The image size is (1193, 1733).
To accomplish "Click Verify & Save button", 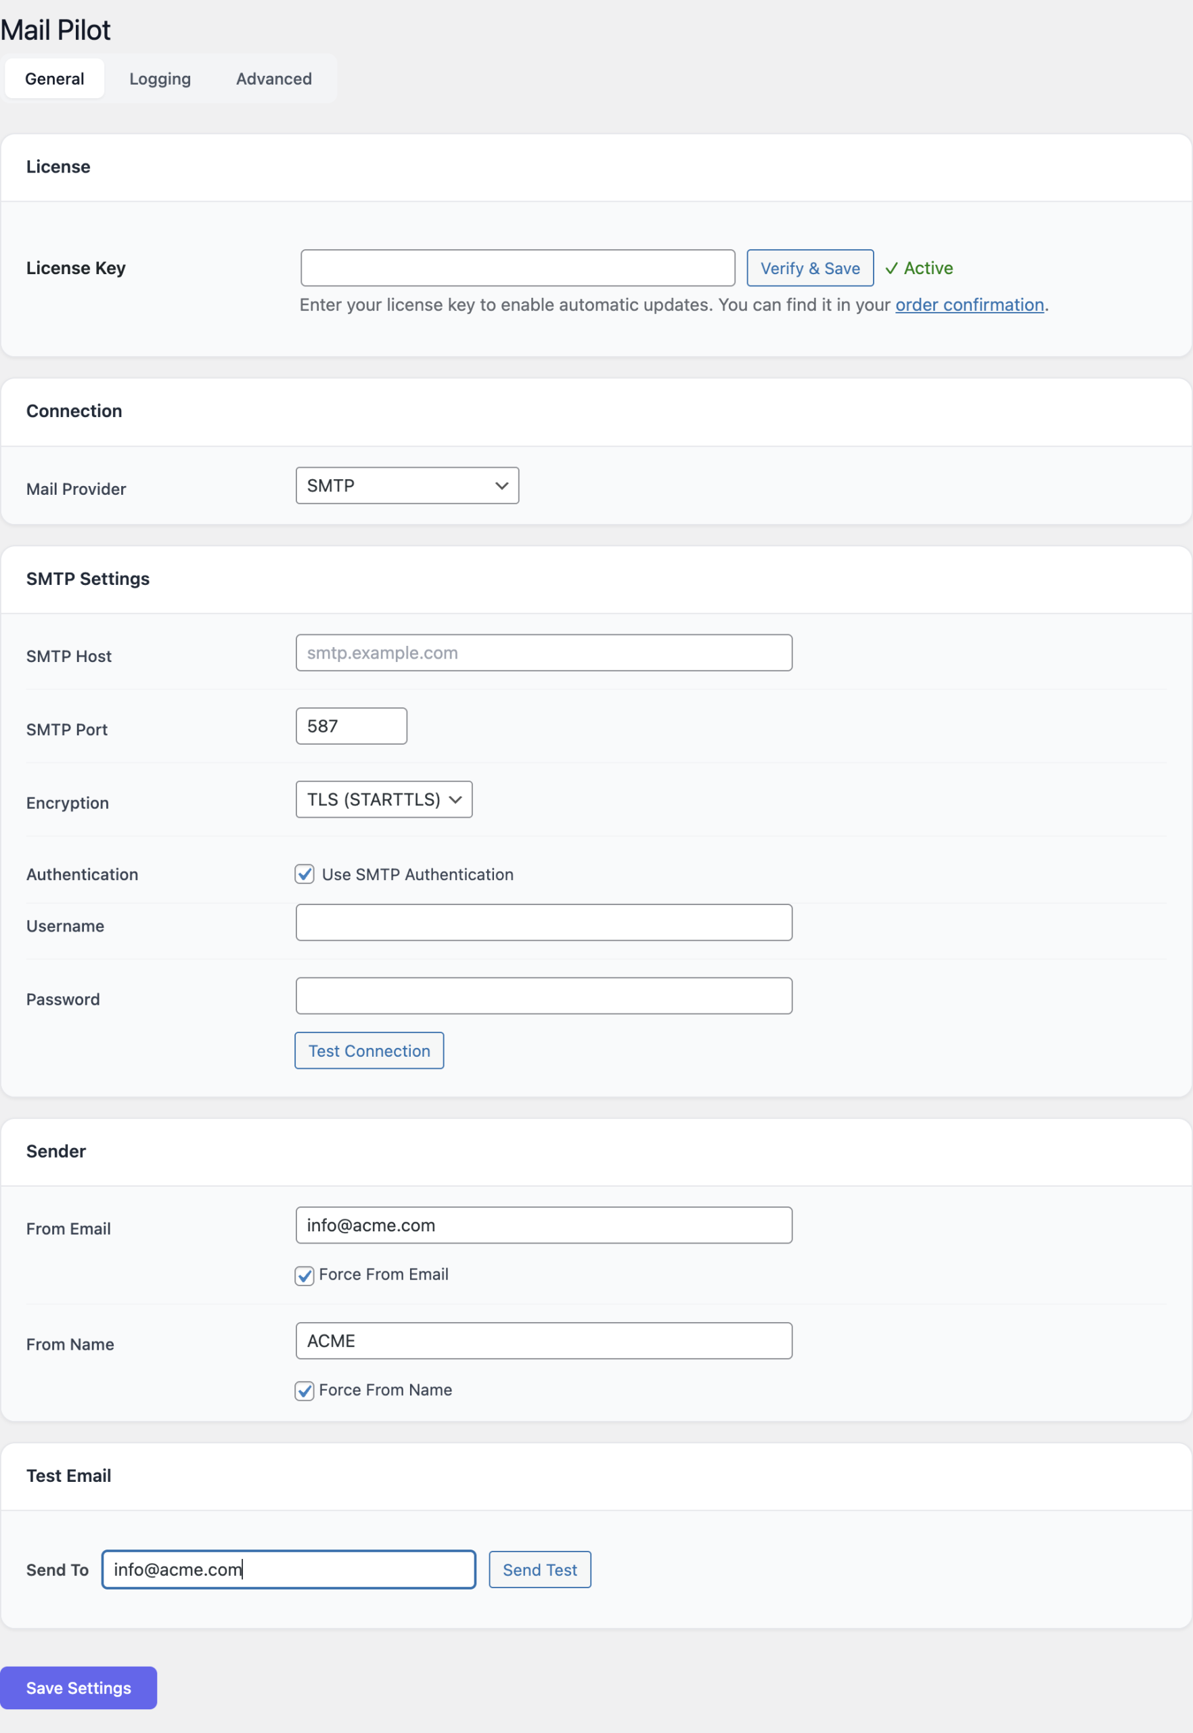I will (809, 267).
